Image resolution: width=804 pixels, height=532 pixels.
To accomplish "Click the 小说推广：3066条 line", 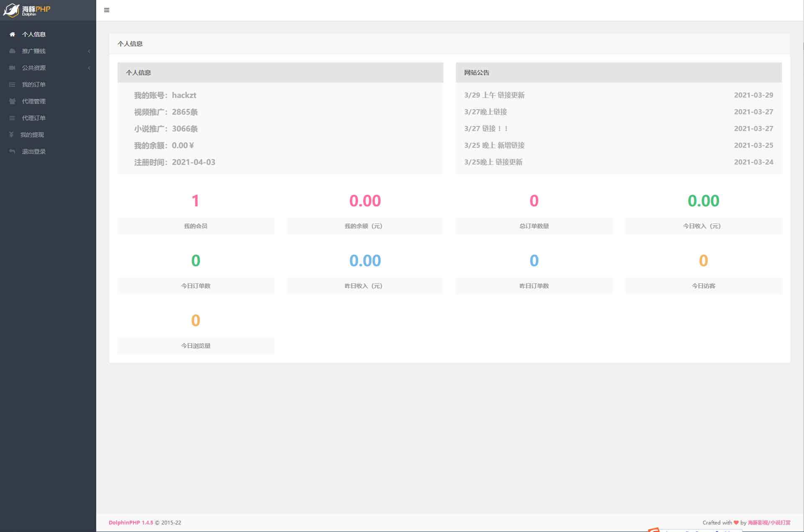I will (166, 129).
